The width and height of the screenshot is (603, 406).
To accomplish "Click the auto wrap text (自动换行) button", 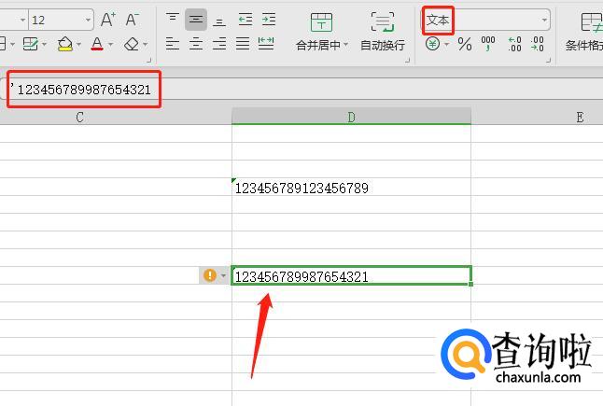I will pyautogui.click(x=382, y=32).
